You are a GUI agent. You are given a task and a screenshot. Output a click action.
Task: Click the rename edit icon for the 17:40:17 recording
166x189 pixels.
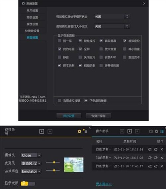[x=115, y=166]
